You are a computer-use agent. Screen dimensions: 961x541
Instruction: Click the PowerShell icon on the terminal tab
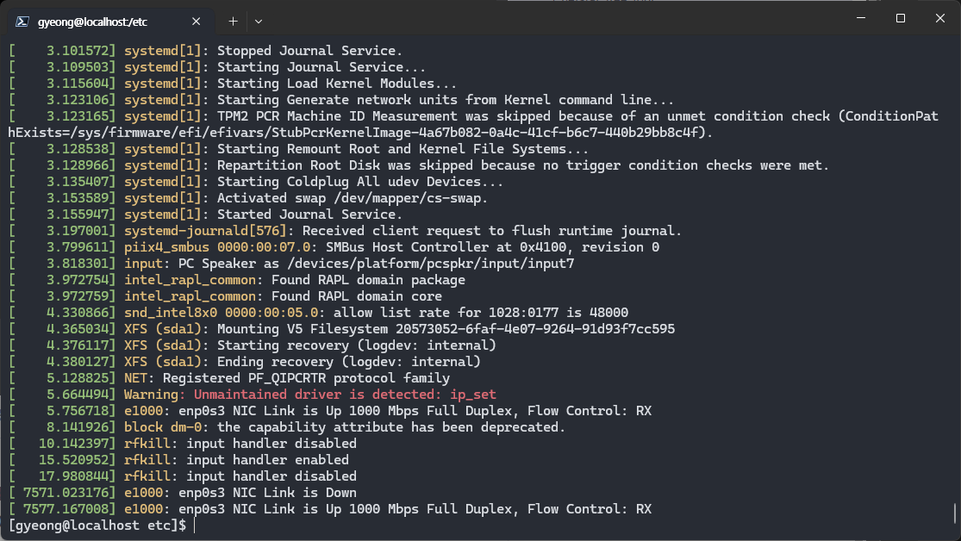tap(22, 21)
